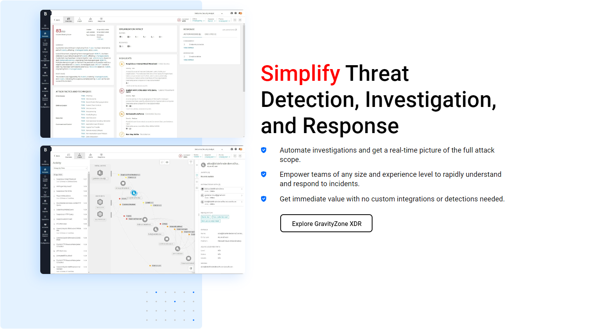Open Suspicious Internal Email Received highlight

[x=142, y=64]
